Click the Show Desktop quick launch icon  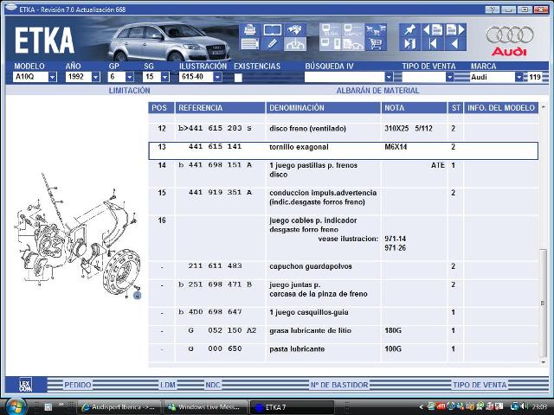[x=48, y=407]
